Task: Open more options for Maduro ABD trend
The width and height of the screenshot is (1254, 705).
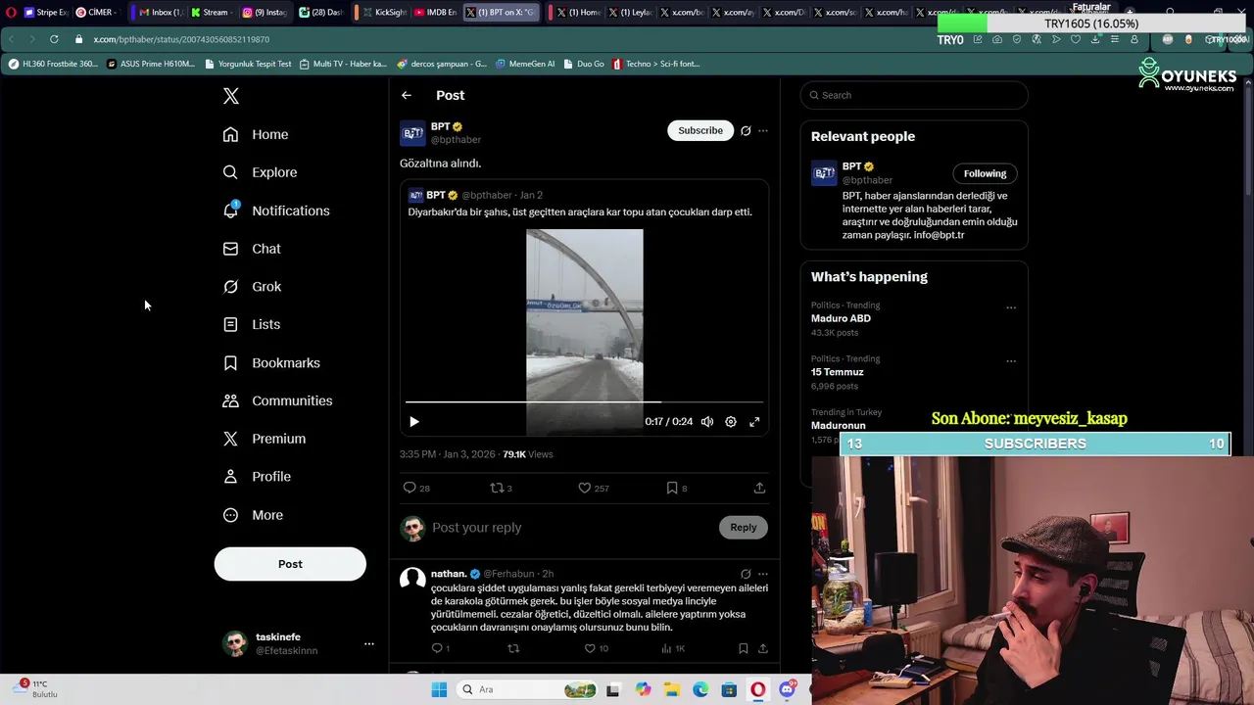Action: 1011,307
